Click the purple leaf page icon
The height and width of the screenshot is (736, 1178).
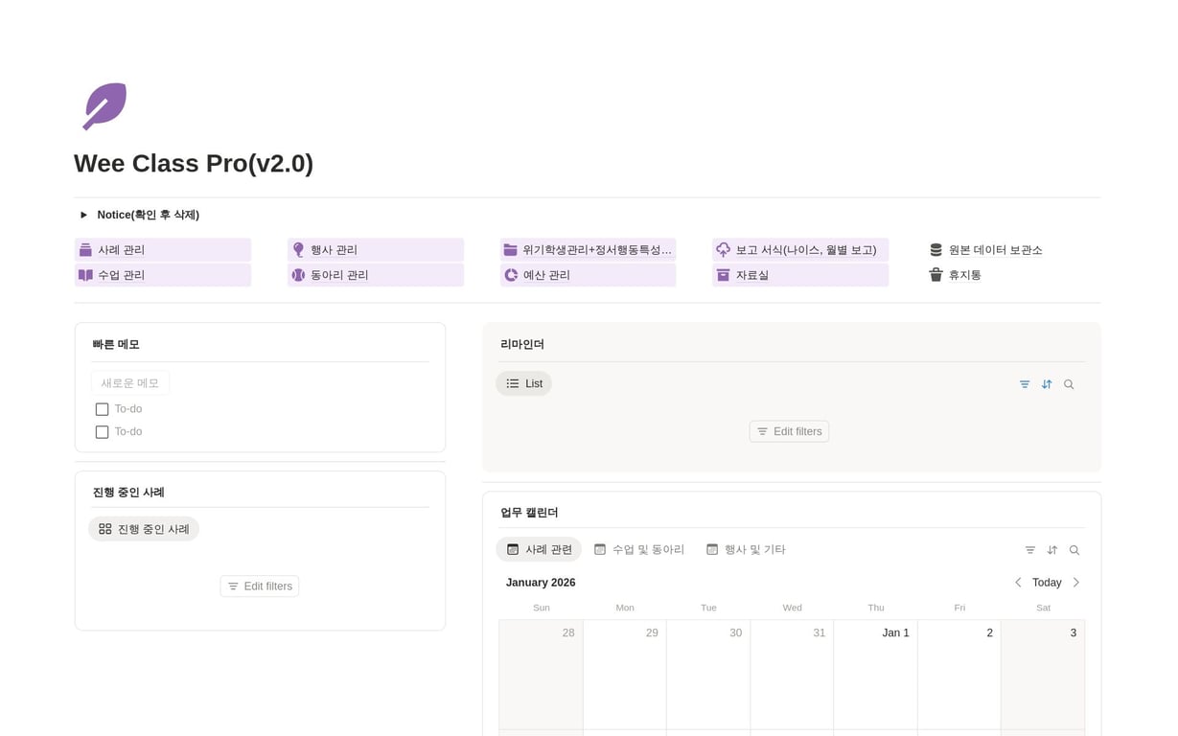(104, 105)
